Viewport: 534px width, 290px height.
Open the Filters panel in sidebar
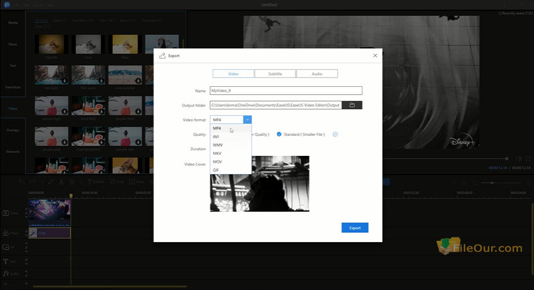(x=13, y=108)
